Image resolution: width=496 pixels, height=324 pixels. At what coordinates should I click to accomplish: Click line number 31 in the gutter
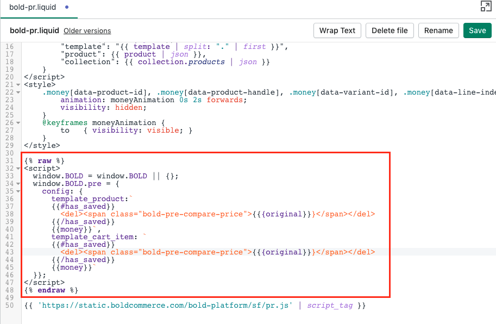tap(10, 161)
